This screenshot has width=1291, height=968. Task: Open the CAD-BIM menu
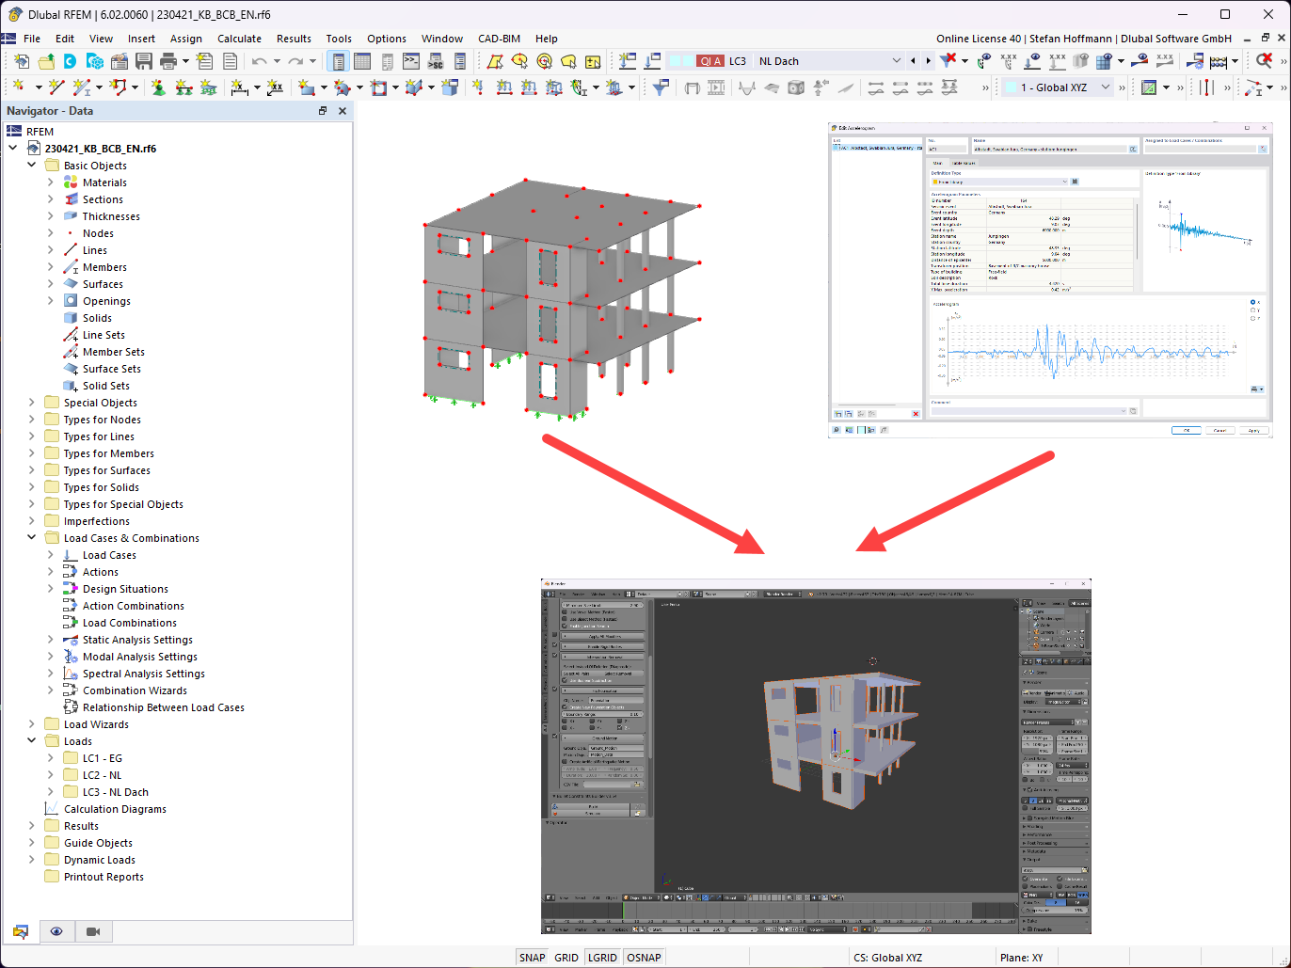(x=499, y=39)
